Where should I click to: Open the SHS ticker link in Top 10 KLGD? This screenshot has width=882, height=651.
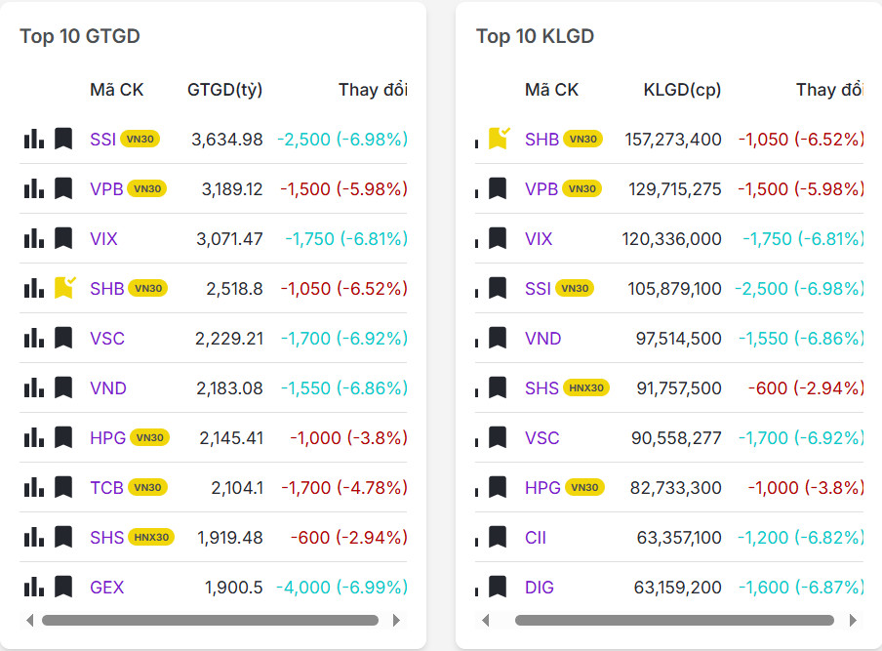click(541, 388)
